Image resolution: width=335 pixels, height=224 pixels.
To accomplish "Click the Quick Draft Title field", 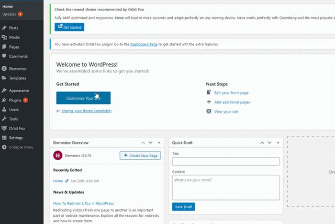I will click(226, 162).
